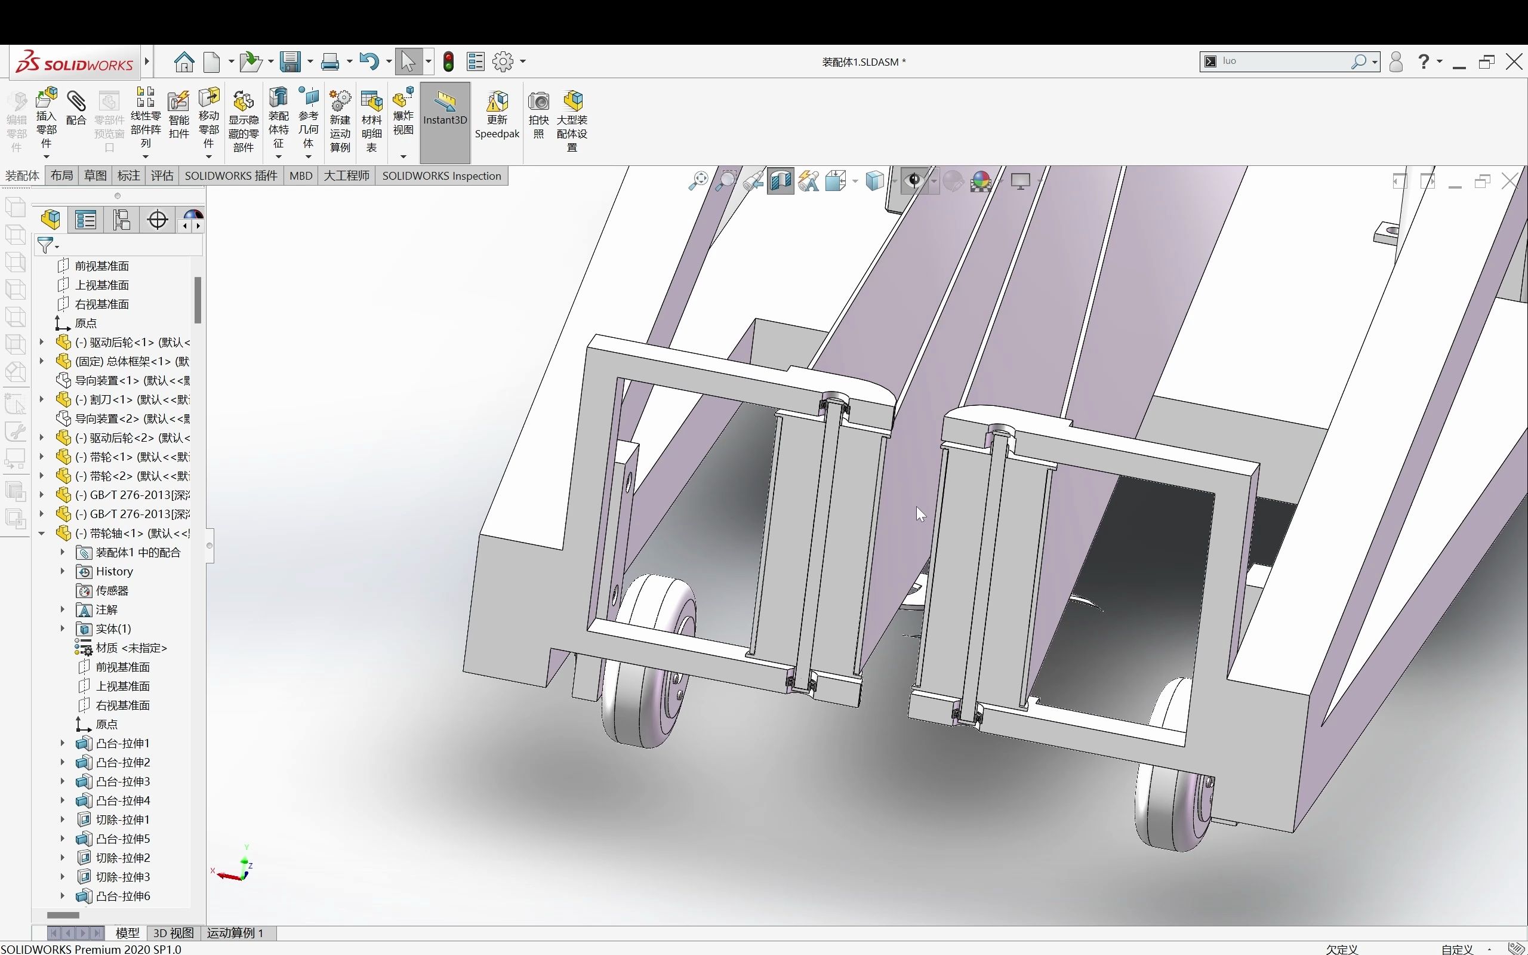Open Smart Fasteners (智能扣件)
The image size is (1528, 955).
178,115
